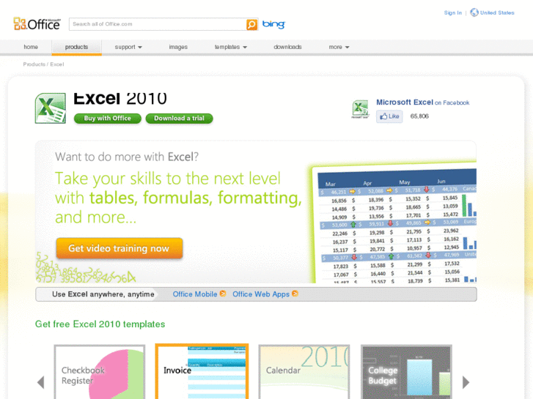Screen dimensions: 533x399
Task: Click the Bing logo
Action: point(273,24)
